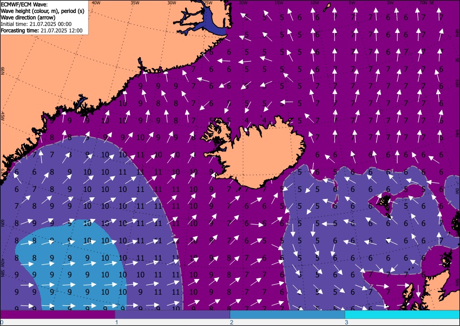Click the '70N' label at the top edge

click(x=423, y=3)
